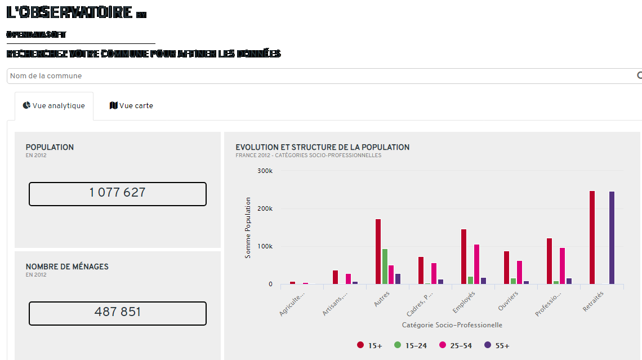Disable the 55+ series in legend
Image resolution: width=642 pixels, height=360 pixels.
pos(497,345)
